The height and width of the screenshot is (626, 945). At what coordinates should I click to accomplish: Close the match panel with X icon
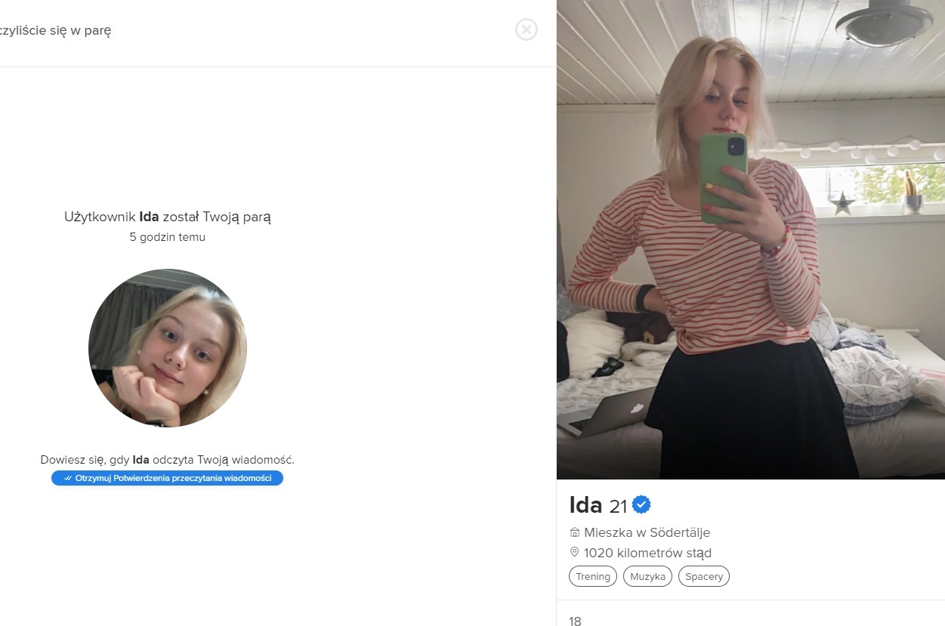click(x=527, y=29)
